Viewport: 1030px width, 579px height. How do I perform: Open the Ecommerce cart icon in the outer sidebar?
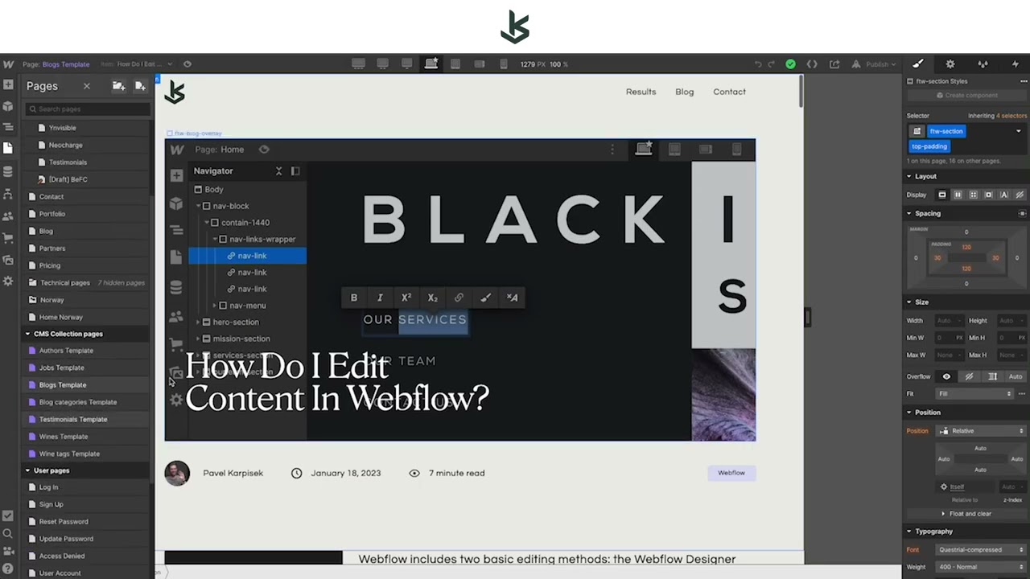pyautogui.click(x=8, y=238)
